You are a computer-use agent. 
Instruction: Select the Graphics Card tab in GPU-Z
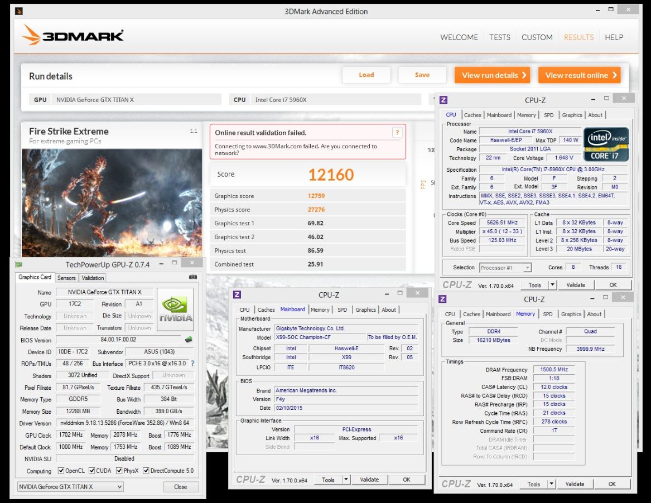pyautogui.click(x=35, y=277)
